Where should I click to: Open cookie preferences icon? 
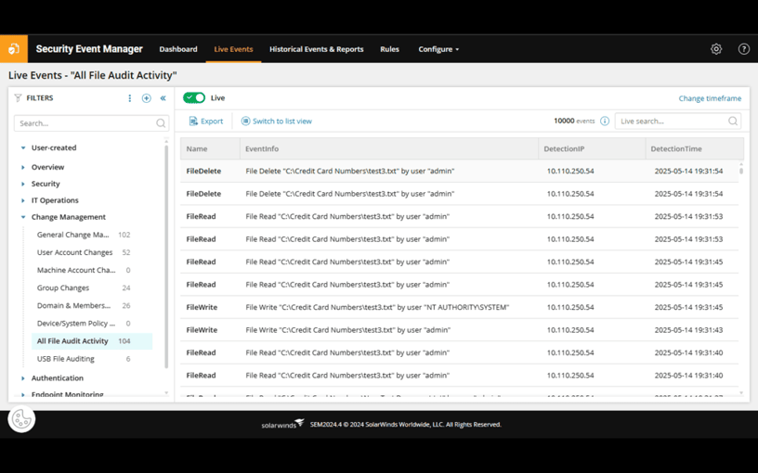coord(21,419)
